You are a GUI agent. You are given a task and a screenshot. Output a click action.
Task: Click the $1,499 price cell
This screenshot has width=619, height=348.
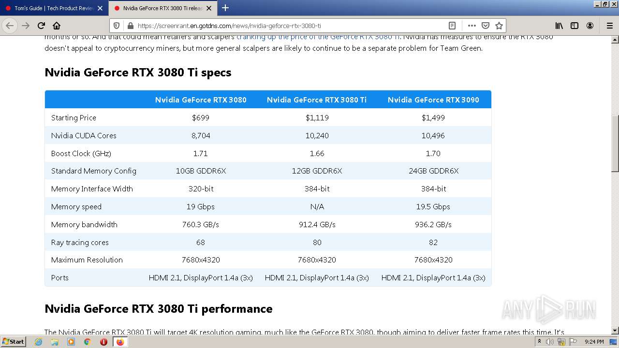pos(433,118)
